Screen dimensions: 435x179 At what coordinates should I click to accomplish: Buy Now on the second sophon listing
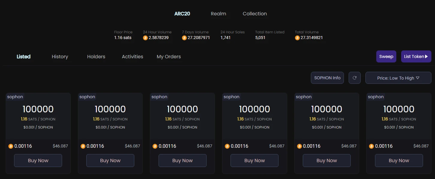tap(110, 160)
